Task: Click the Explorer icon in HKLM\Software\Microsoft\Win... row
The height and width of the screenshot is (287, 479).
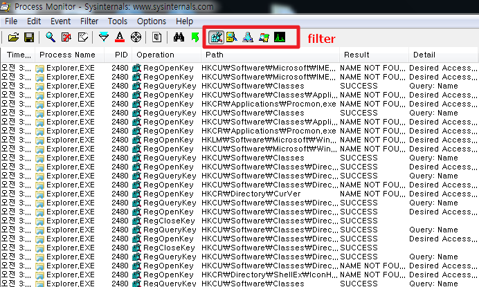Action: 39,140
